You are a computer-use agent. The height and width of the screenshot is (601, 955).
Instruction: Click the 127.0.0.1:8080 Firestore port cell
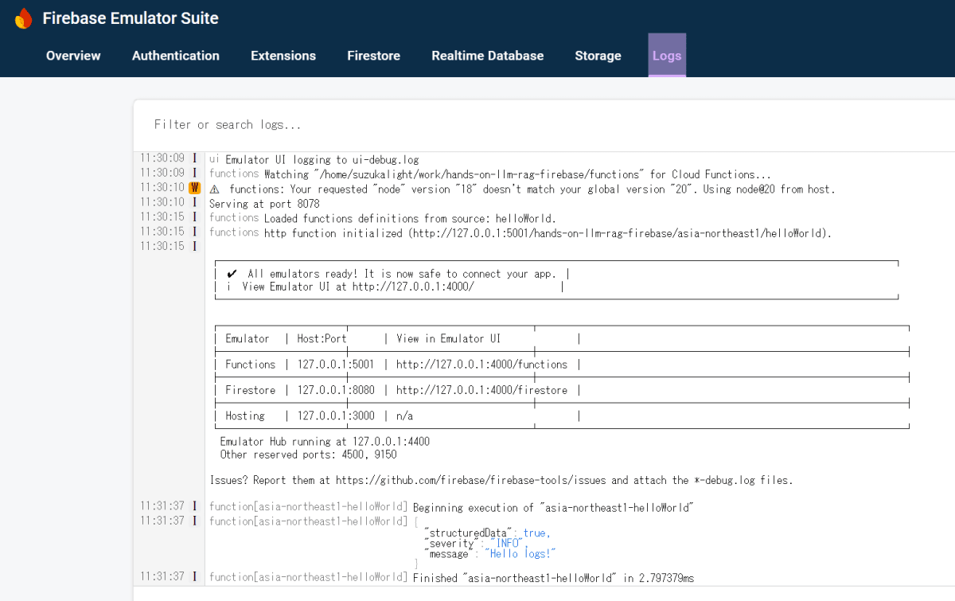[x=336, y=390]
